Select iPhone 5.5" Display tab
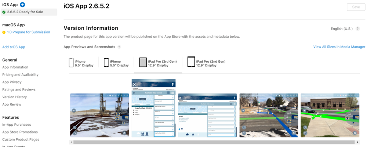Screen dimensions: 367x147 click(117, 63)
